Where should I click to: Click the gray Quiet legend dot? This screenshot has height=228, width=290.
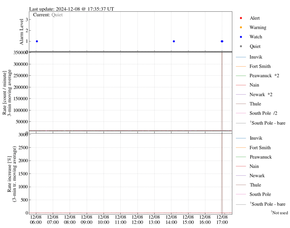(241, 46)
